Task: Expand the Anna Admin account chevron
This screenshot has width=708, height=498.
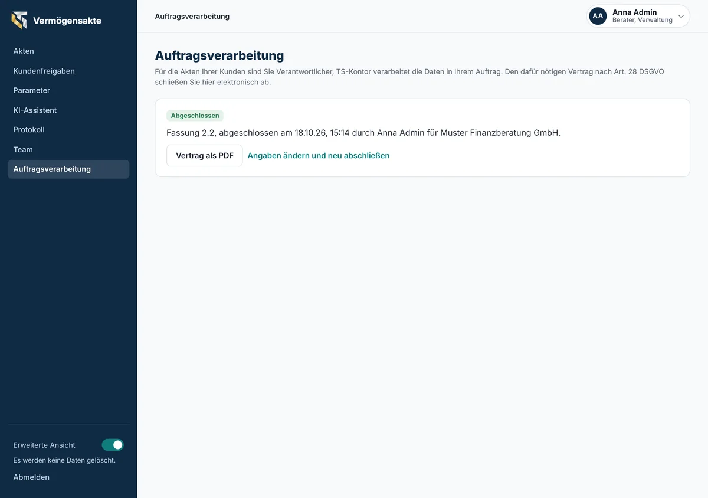Action: click(x=681, y=17)
